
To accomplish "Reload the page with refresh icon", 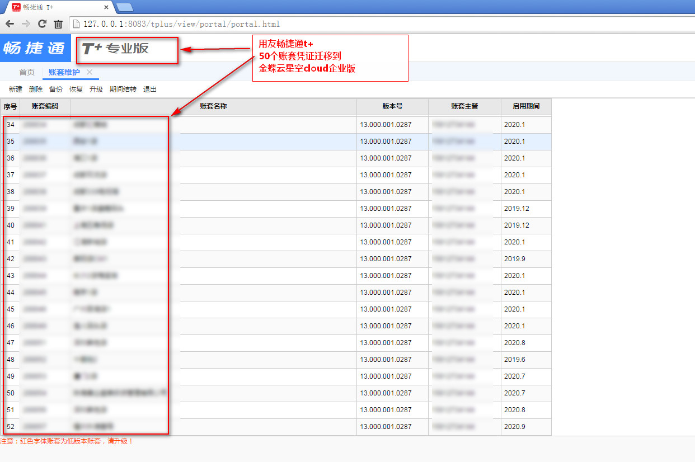I will 42,24.
